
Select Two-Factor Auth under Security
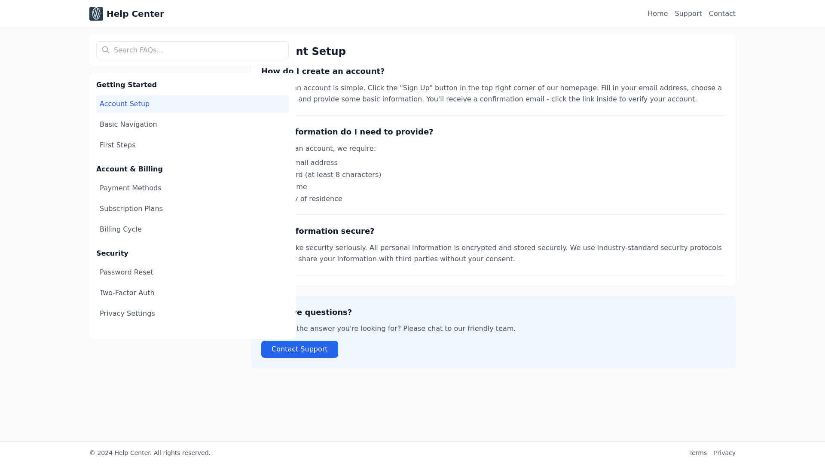point(127,293)
